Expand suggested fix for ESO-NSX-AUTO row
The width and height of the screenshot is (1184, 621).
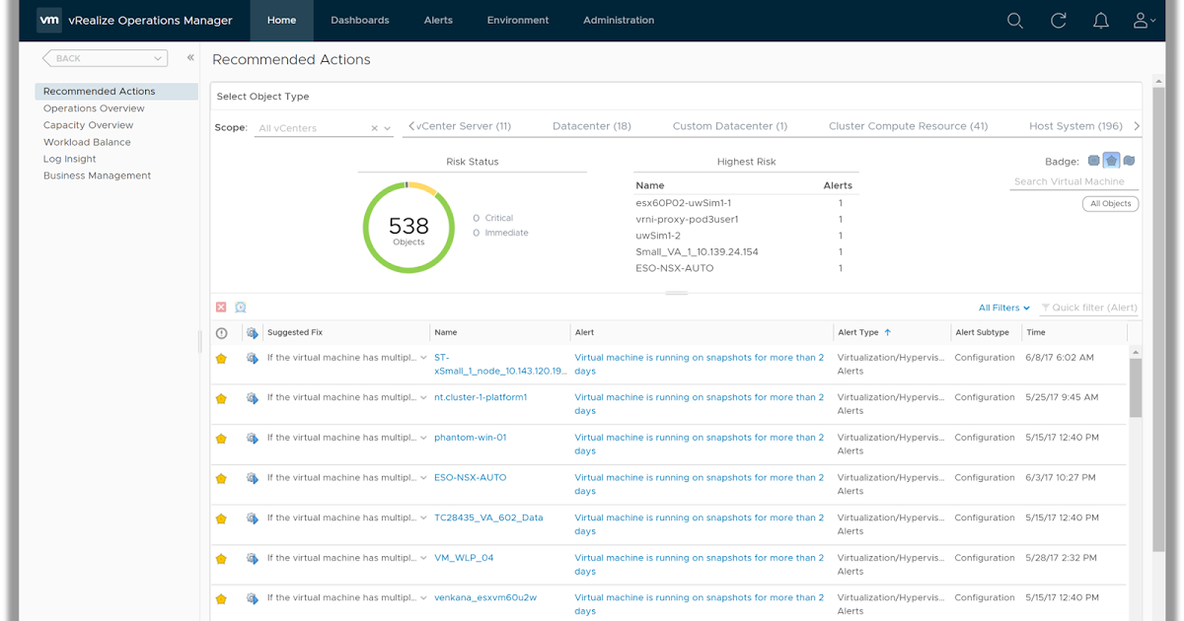coord(424,478)
